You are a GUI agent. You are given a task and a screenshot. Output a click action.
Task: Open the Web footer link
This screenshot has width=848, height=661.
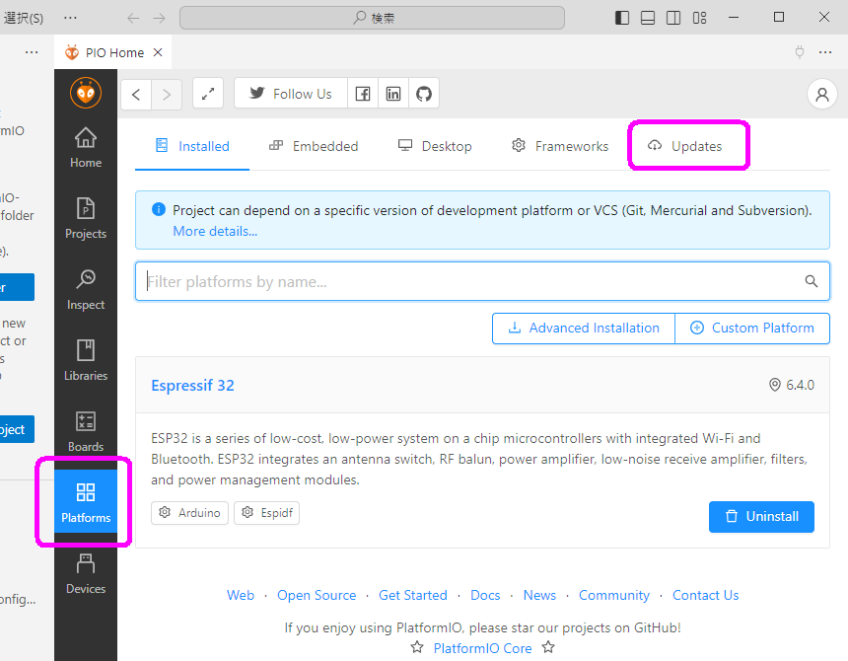pos(241,595)
